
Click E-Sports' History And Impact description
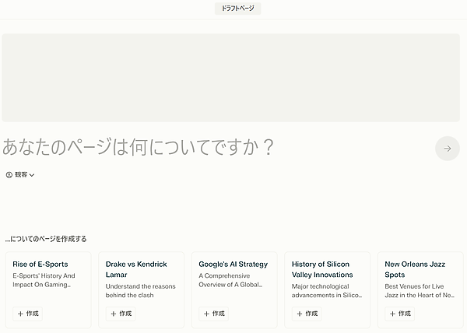pyautogui.click(x=44, y=280)
